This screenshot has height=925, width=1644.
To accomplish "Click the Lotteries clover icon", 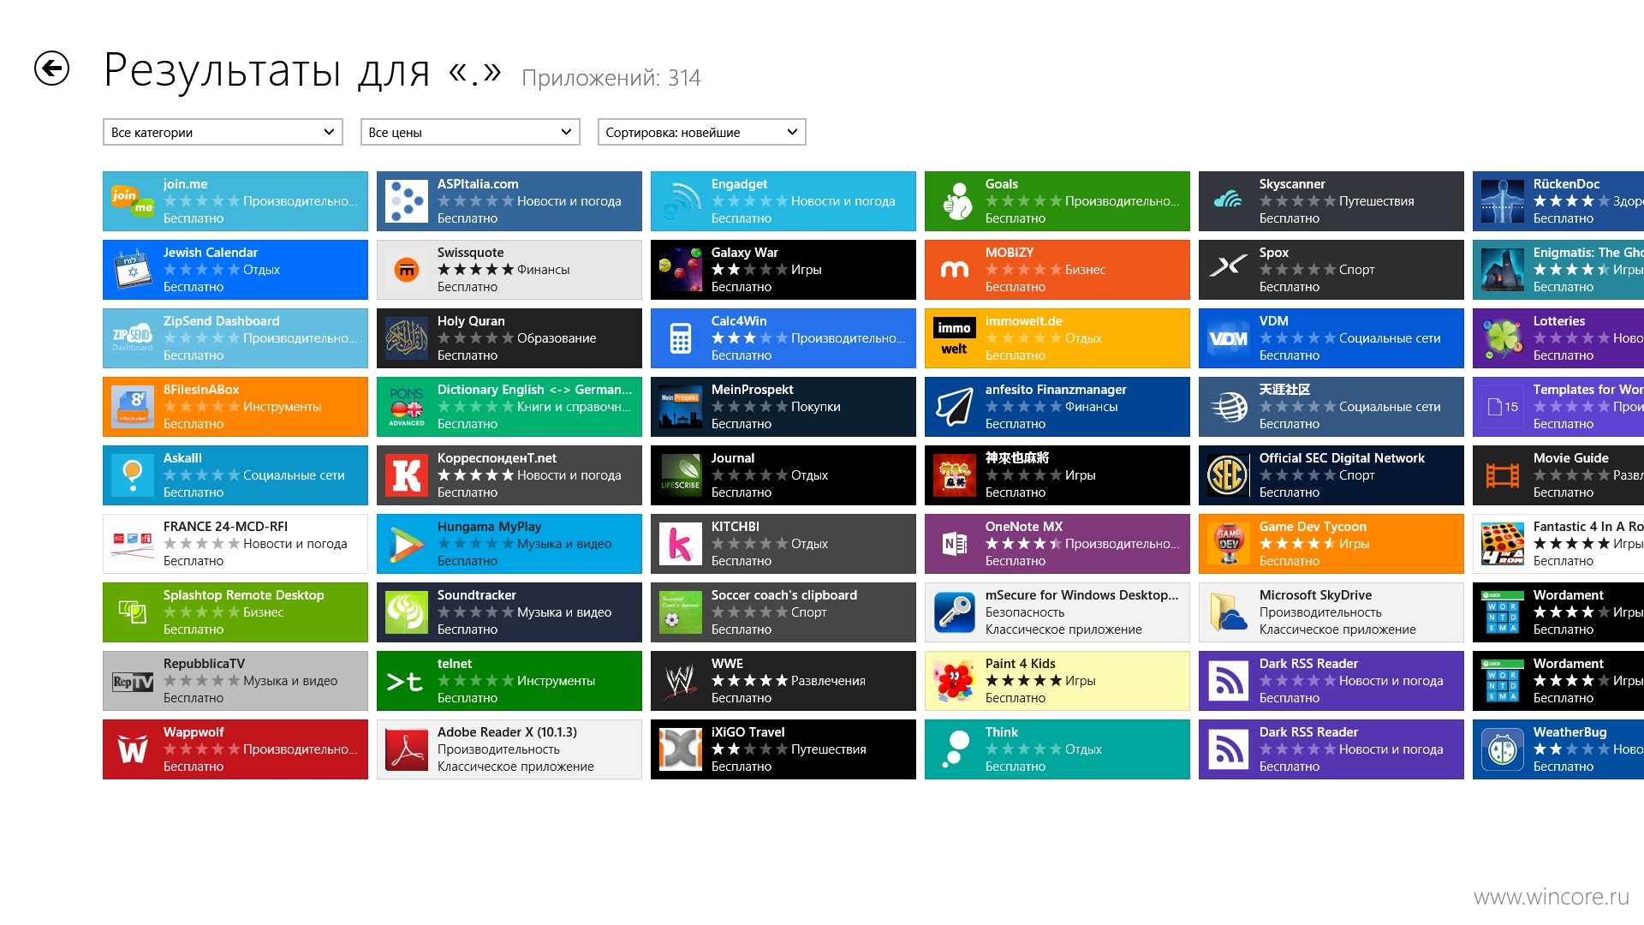I will (1503, 338).
